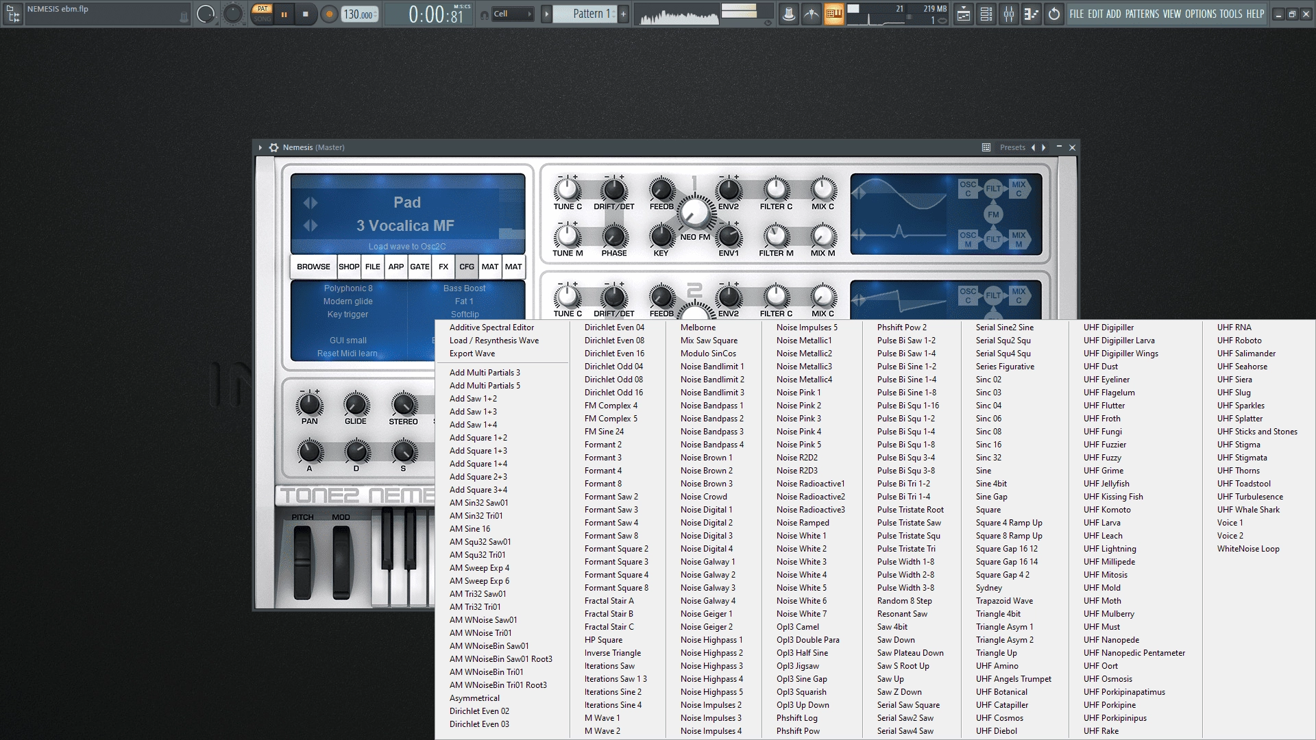This screenshot has width=1316, height=740.
Task: Click the oscillator 1 NEO FM knob
Action: 695,212
